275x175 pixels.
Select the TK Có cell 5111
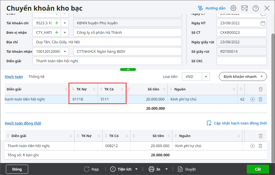click(x=112, y=99)
